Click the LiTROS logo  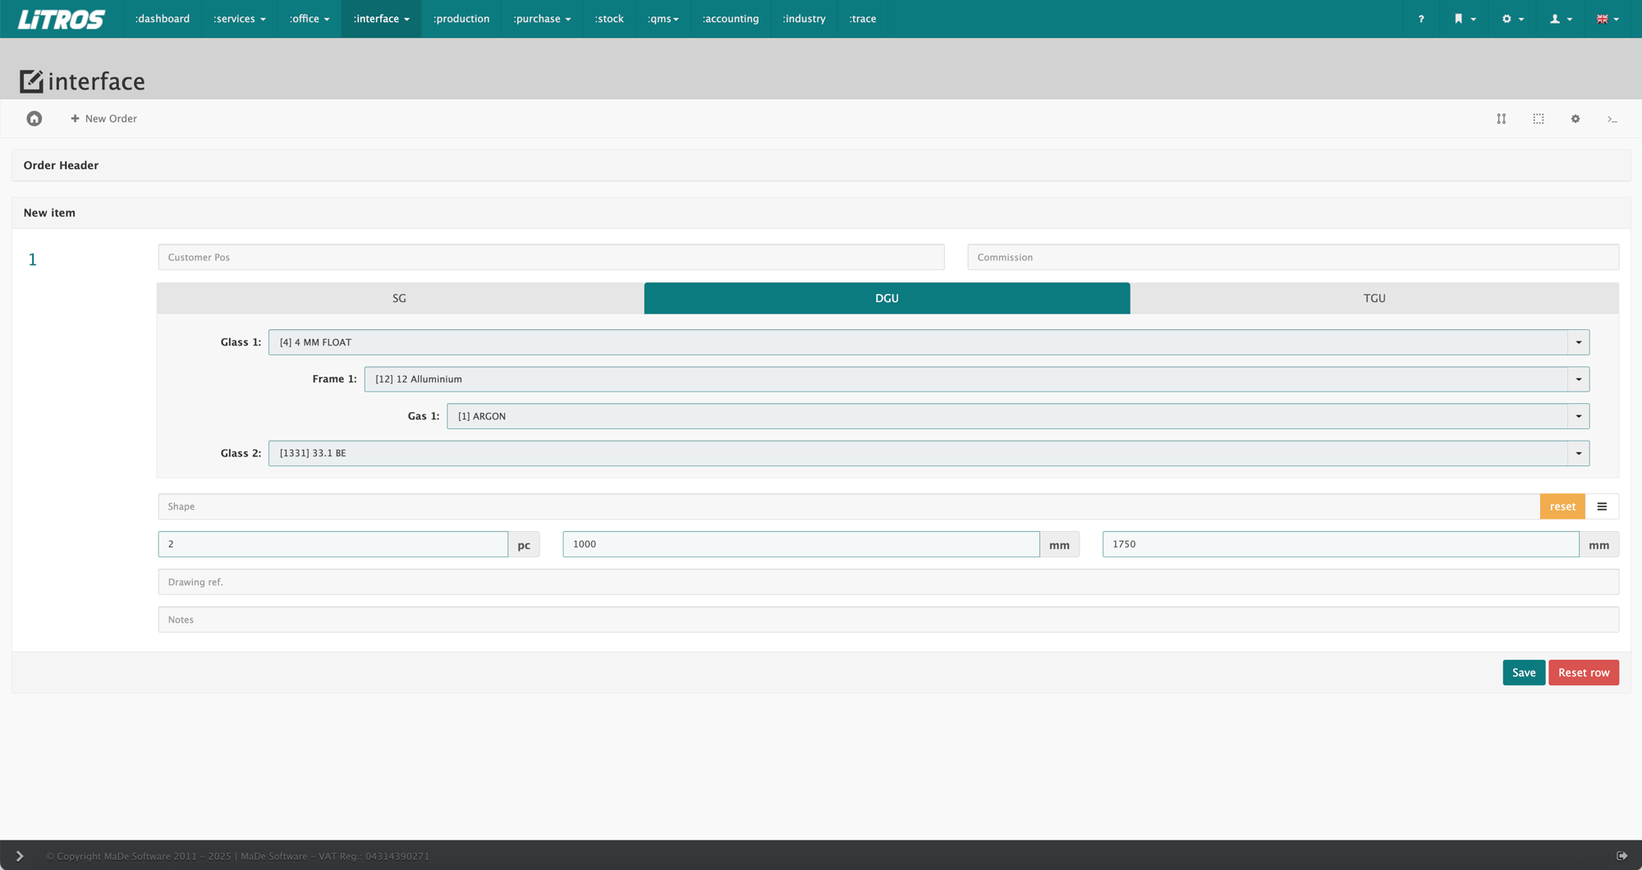(62, 19)
